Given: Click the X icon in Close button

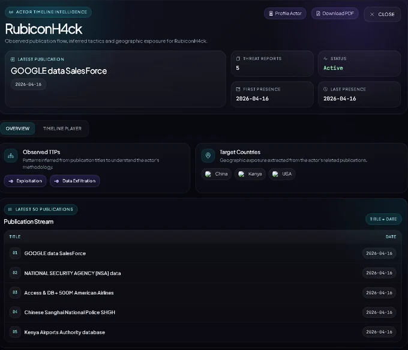Looking at the screenshot, I should [x=372, y=14].
